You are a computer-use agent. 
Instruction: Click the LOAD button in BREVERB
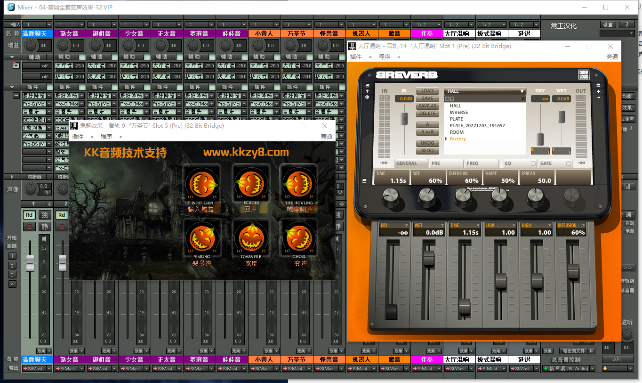point(427,91)
